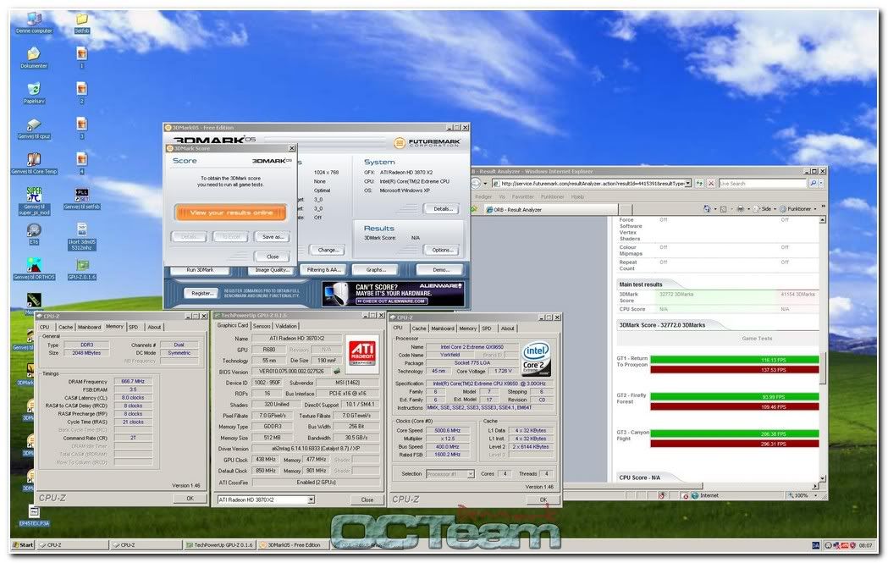
Task: Switch to SPD tab in memory CPU-Z window
Action: tap(133, 327)
